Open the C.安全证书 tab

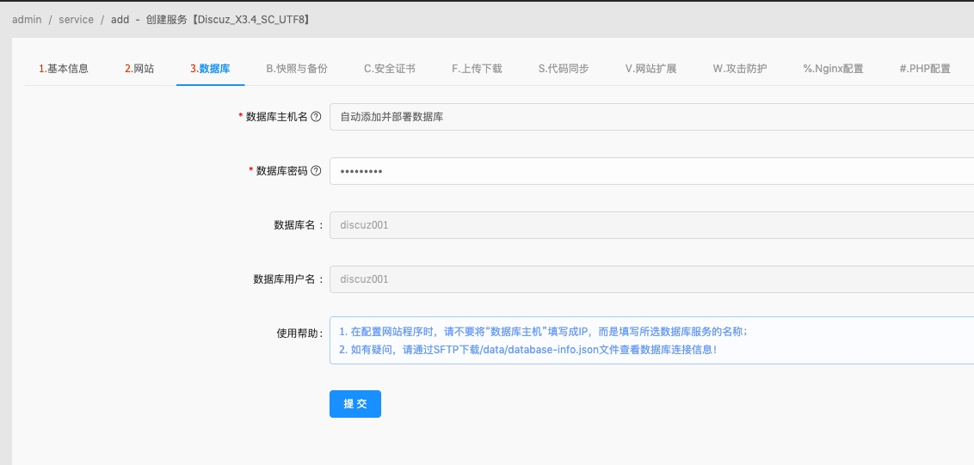(390, 69)
